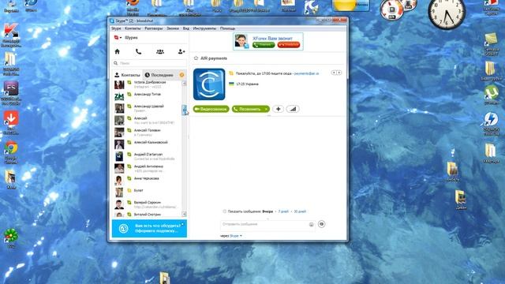The width and height of the screenshot is (505, 284).
Task: Open the phone dial pad icon
Action: pyautogui.click(x=139, y=51)
